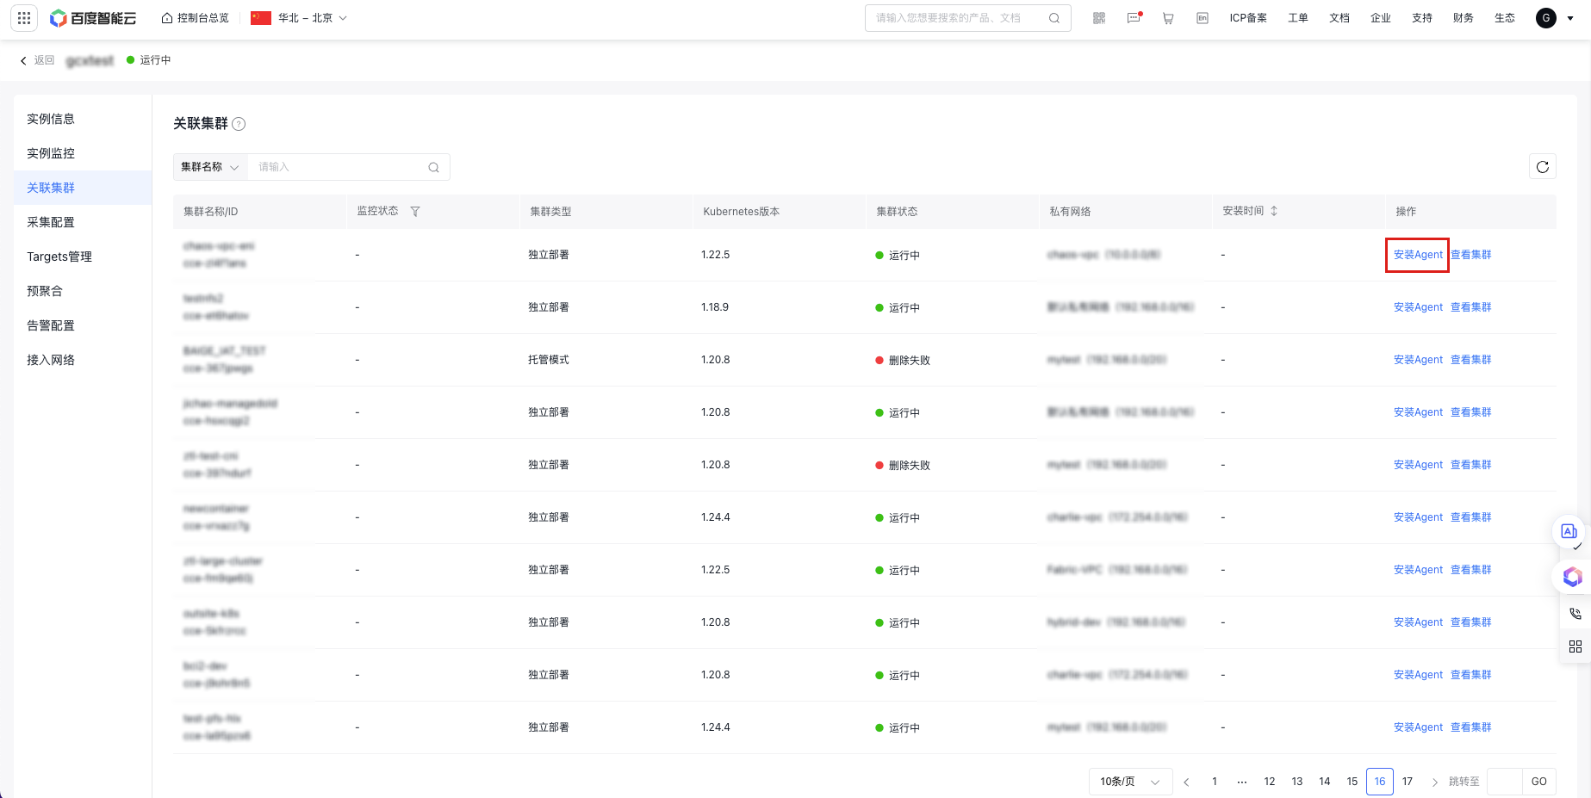
Task: Open 生态 menu
Action: [x=1505, y=18]
